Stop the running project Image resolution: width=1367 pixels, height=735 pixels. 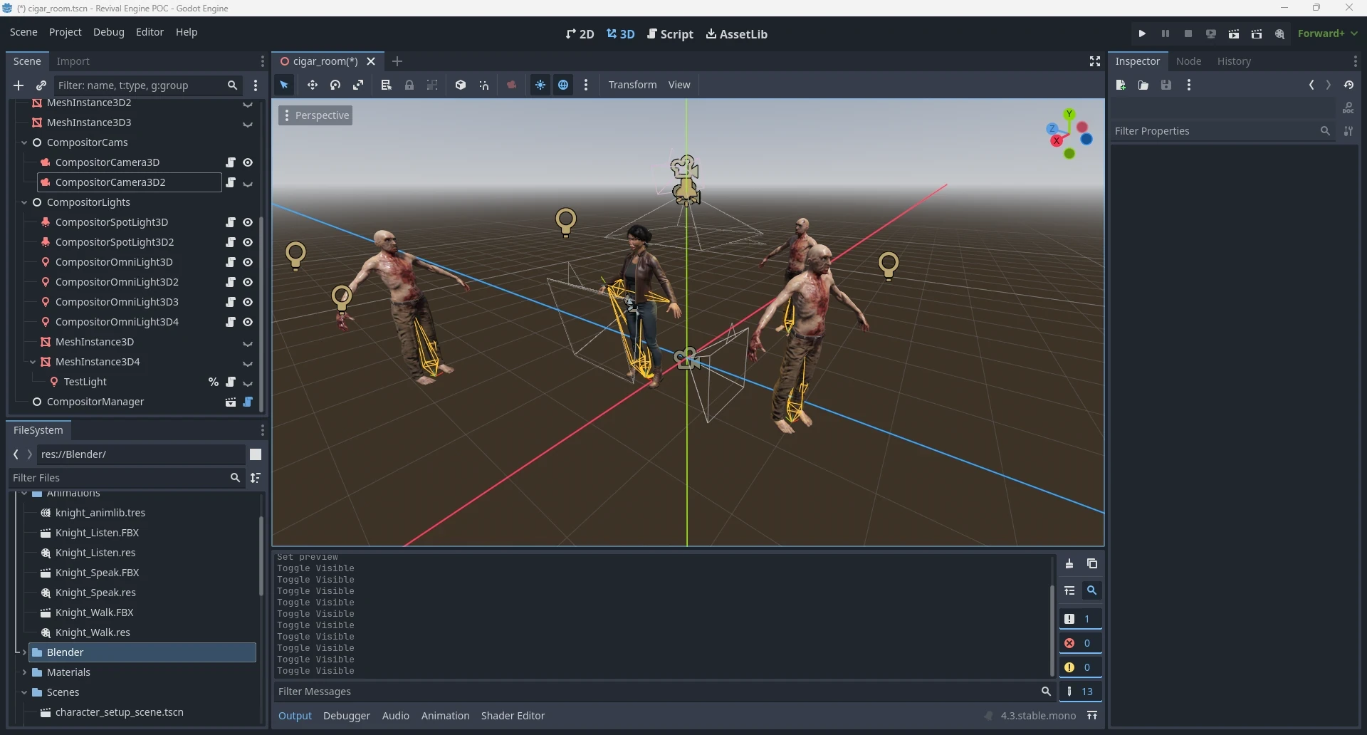tap(1188, 33)
